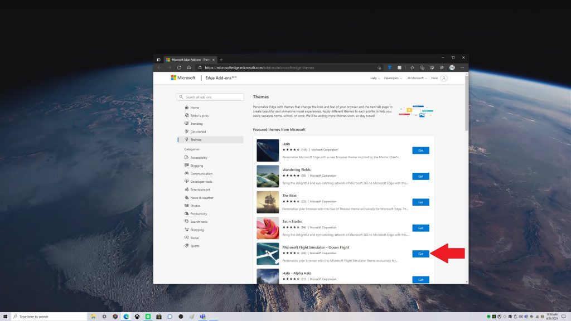
Task: Open Home in the add-ons sidebar
Action: point(192,108)
